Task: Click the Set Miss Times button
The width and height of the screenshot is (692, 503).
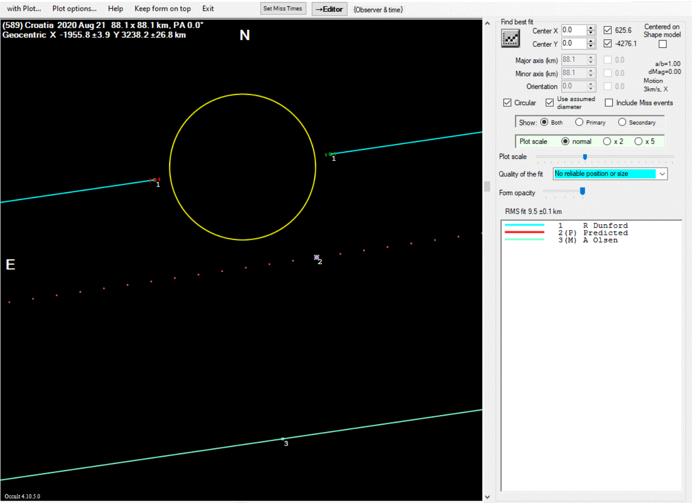Action: 283,9
